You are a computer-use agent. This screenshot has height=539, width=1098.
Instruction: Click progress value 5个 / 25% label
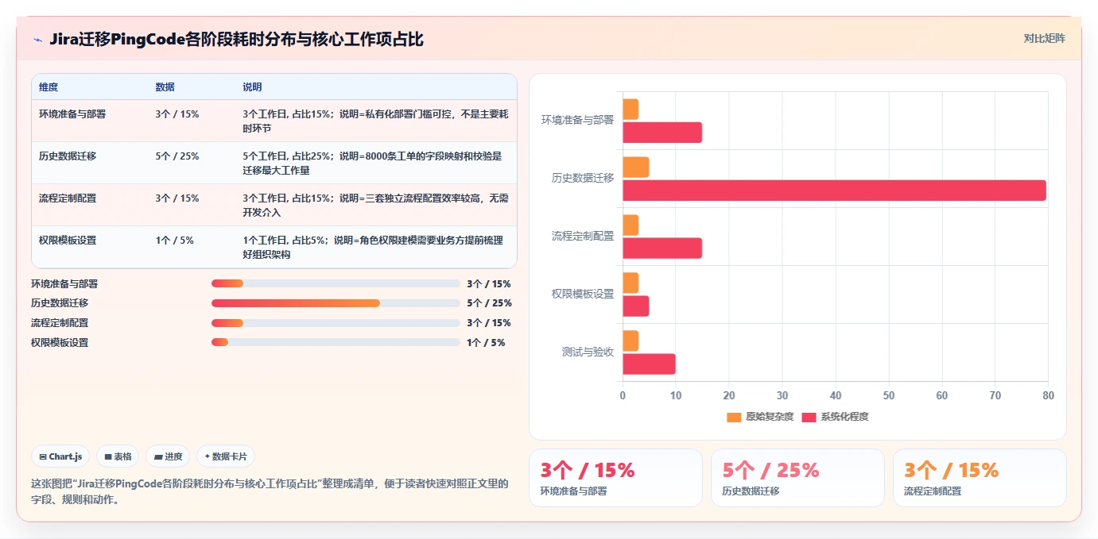489,303
